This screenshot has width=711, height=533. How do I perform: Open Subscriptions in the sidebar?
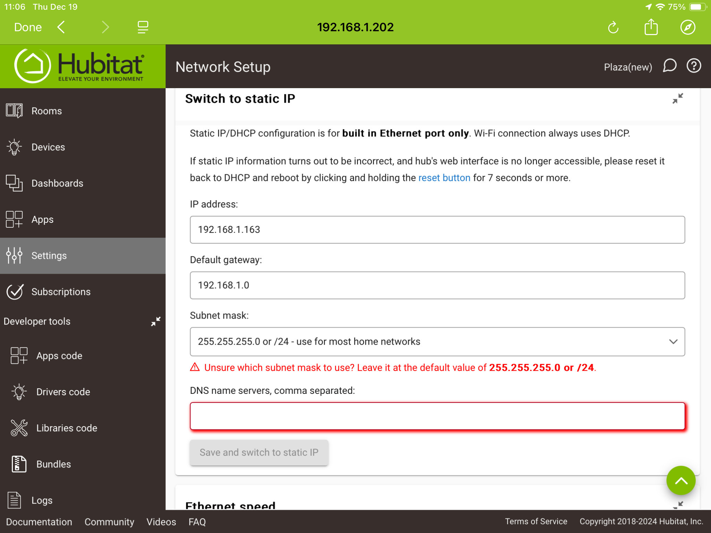tap(83, 292)
